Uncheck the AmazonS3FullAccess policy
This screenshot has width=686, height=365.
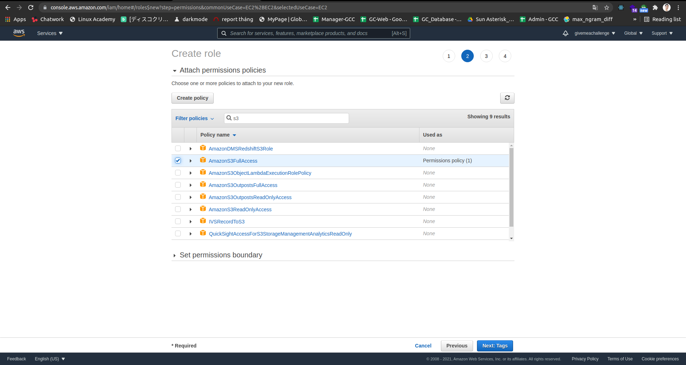click(x=178, y=161)
